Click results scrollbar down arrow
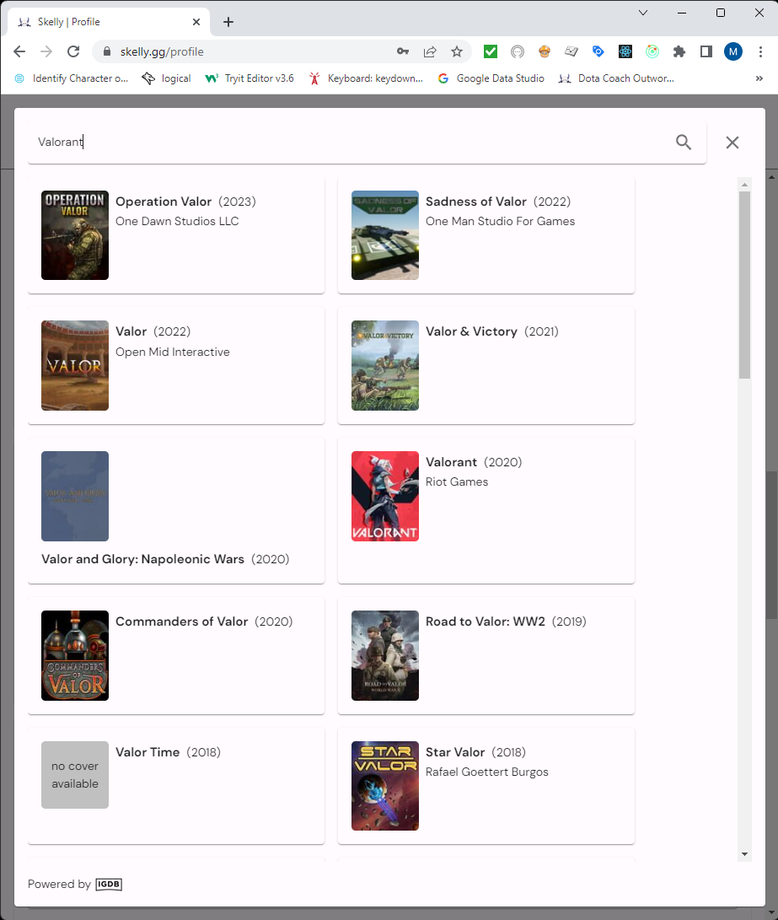This screenshot has height=920, width=778. 744,854
